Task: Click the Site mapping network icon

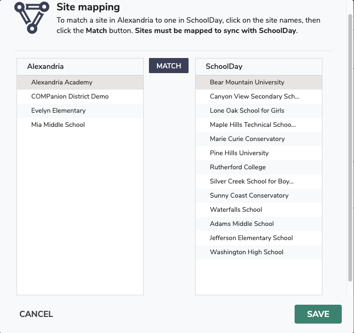Action: click(32, 17)
